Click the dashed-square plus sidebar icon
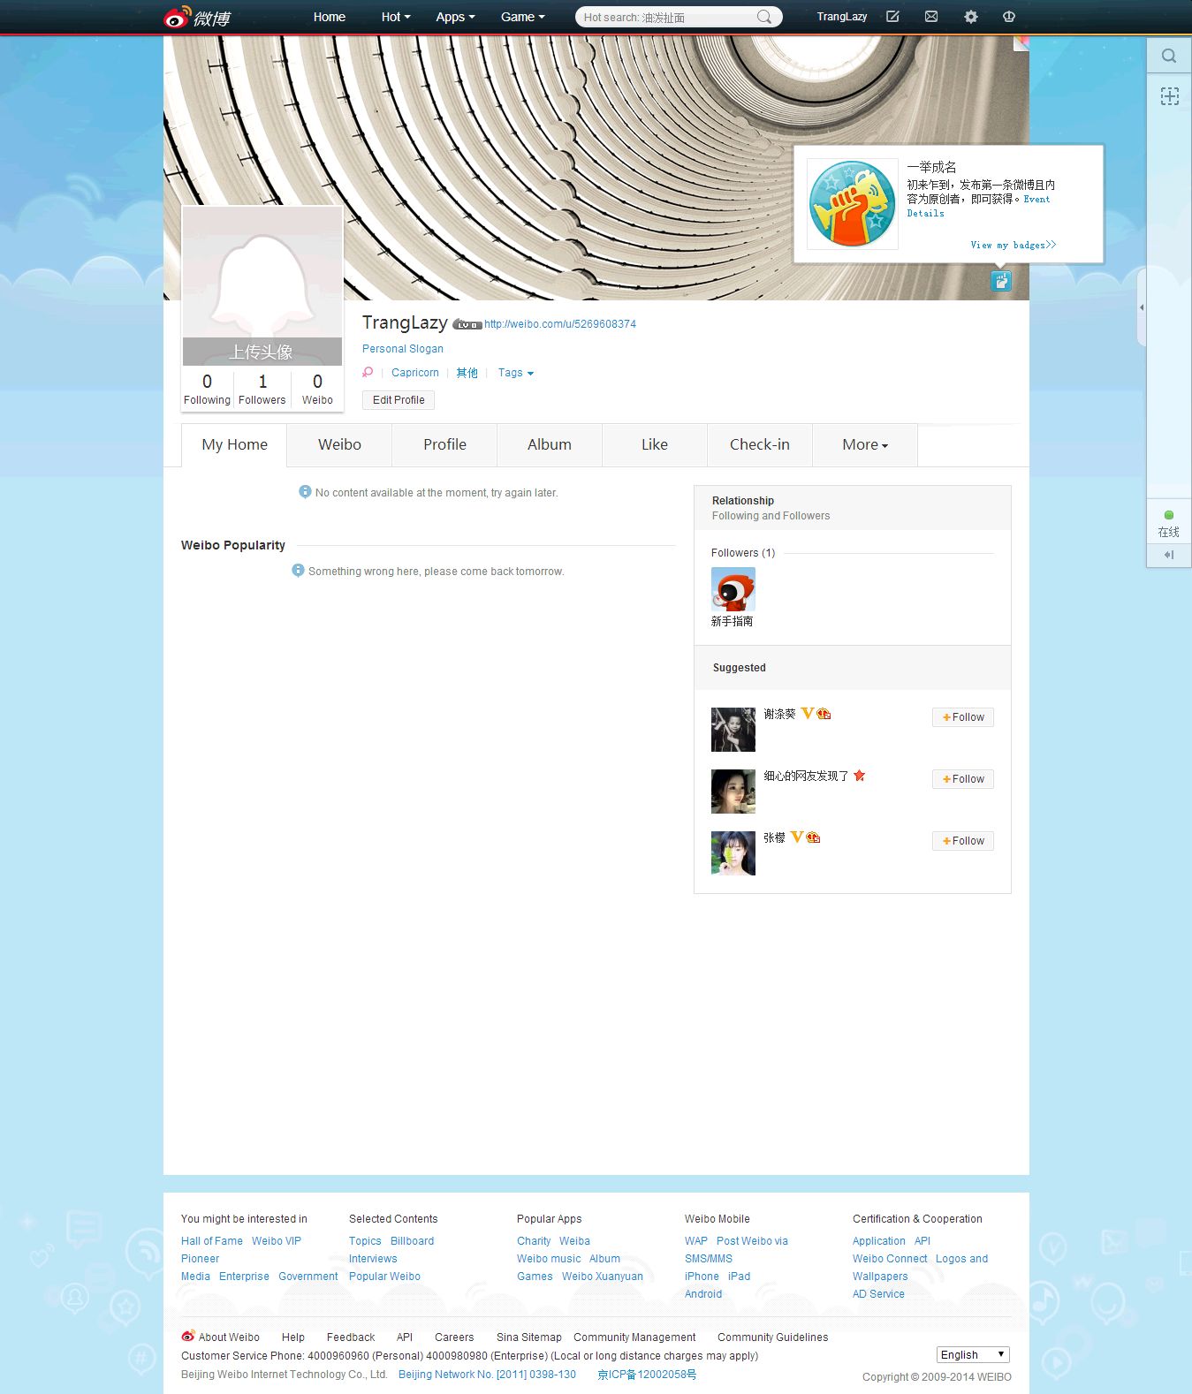Screen dimensions: 1192x1394 pos(1169,96)
